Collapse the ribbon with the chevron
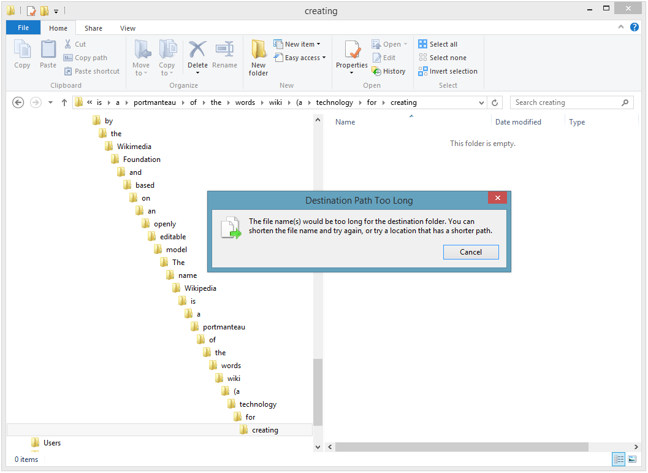The height and width of the screenshot is (473, 648). click(621, 27)
